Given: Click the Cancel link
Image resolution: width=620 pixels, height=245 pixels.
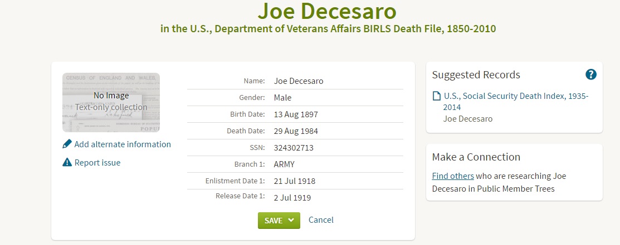Looking at the screenshot, I should pos(321,220).
